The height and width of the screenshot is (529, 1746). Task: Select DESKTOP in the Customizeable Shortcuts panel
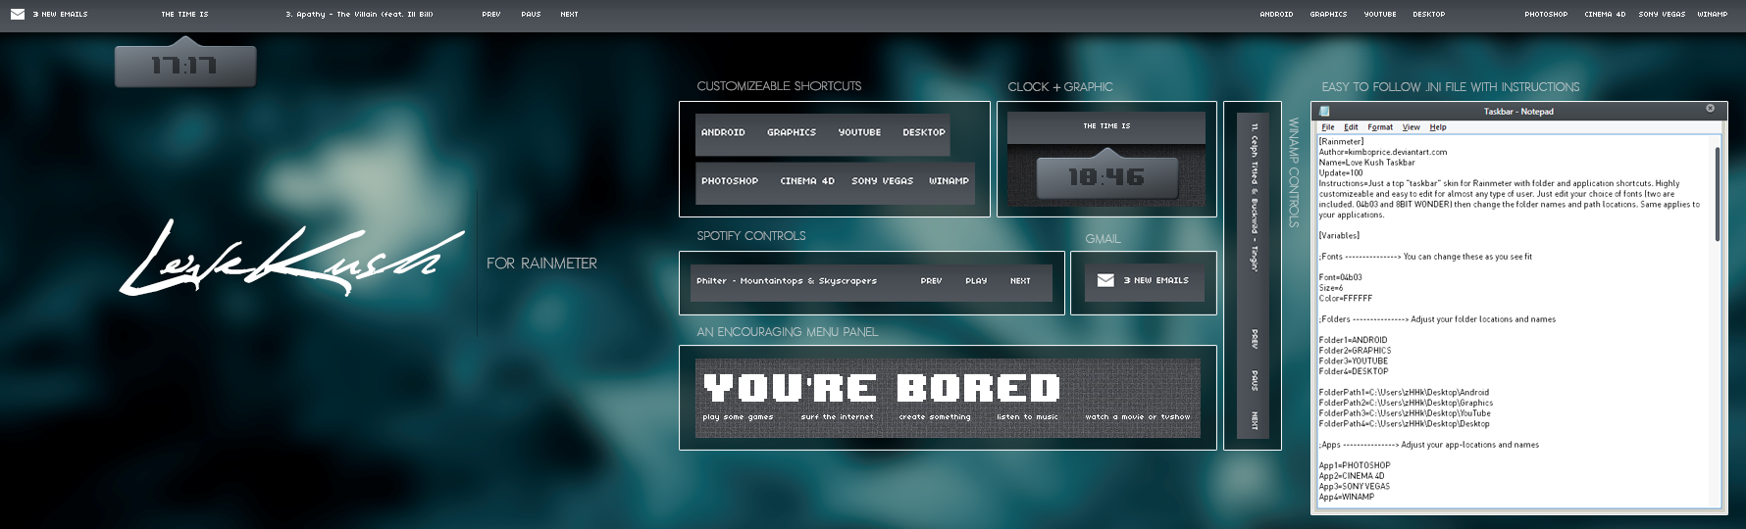pos(924,132)
